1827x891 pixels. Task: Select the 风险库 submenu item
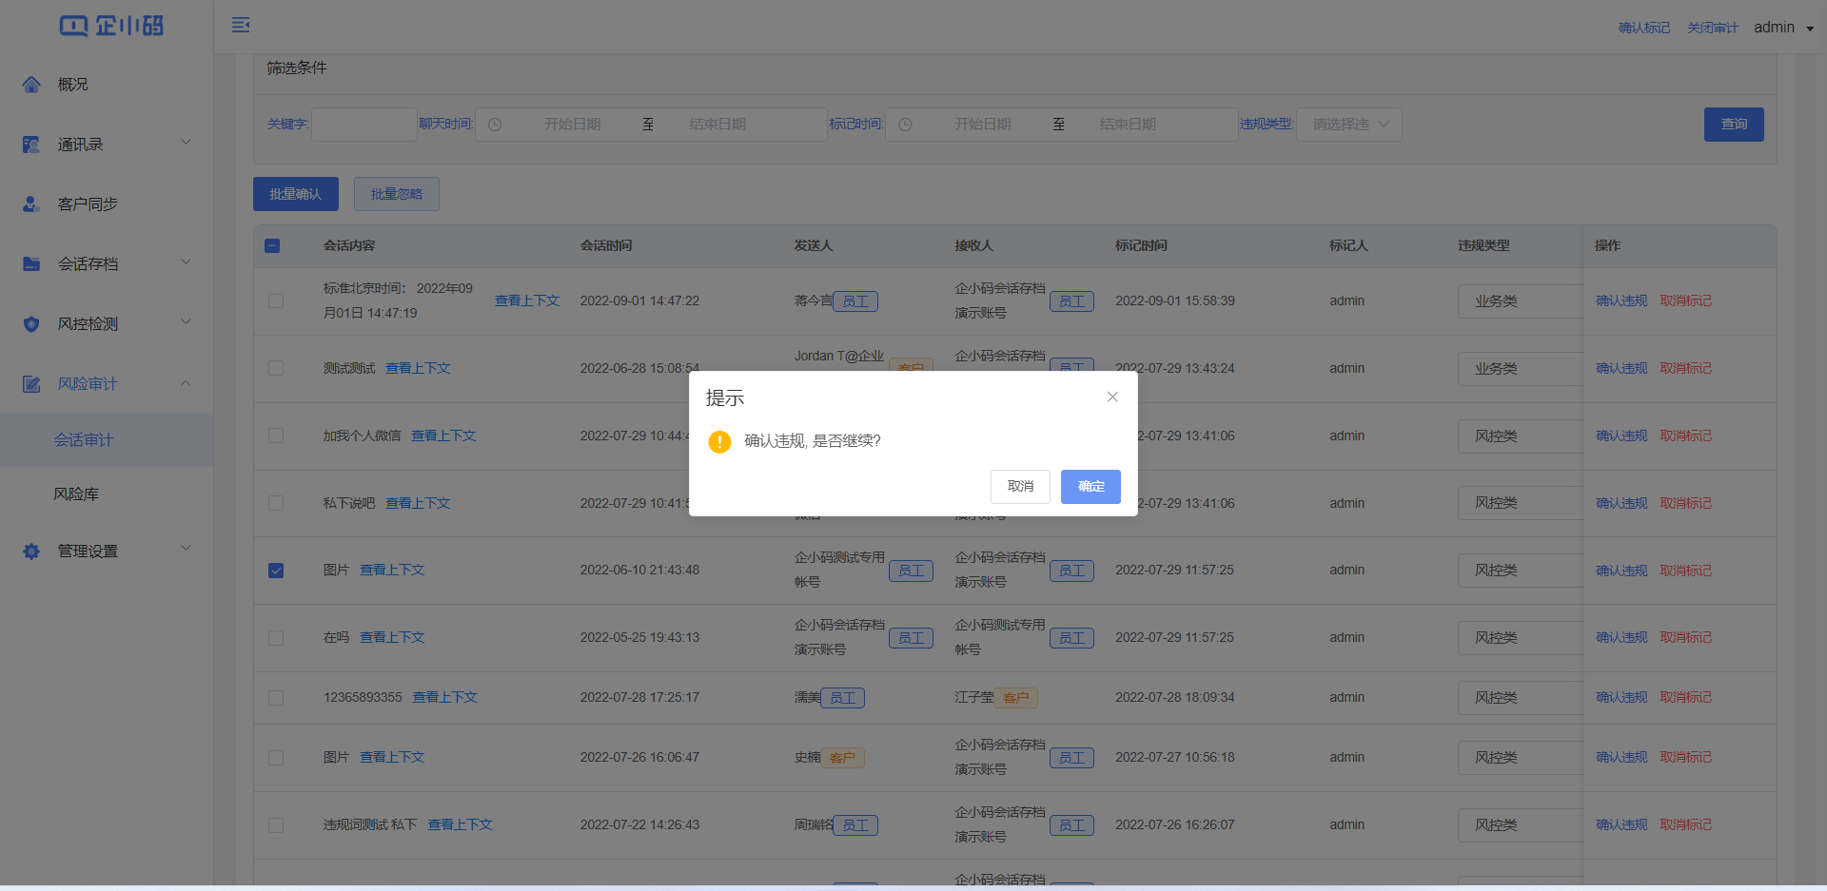pyautogui.click(x=107, y=494)
